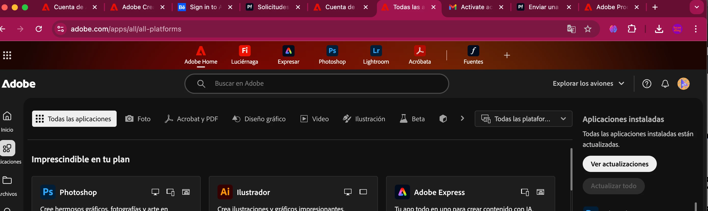The image size is (708, 211).
Task: Select the Diseño gráfico tab
Action: pos(259,119)
